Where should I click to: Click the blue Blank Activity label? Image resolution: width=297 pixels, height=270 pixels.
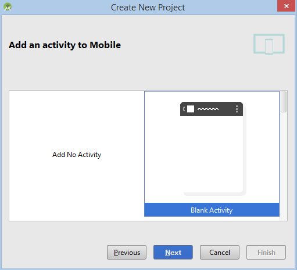click(x=212, y=210)
